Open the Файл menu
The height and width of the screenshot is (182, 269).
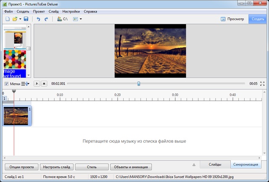(x=8, y=11)
